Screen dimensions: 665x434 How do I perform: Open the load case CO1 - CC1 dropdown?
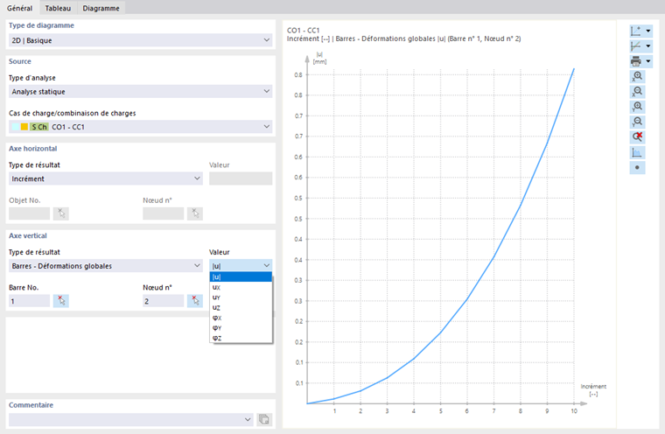140,127
